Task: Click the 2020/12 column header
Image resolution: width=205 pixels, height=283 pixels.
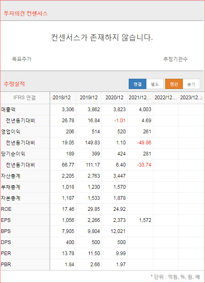Action: (x=114, y=98)
